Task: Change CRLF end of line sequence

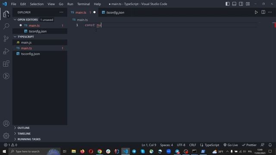Action: tap(193, 145)
